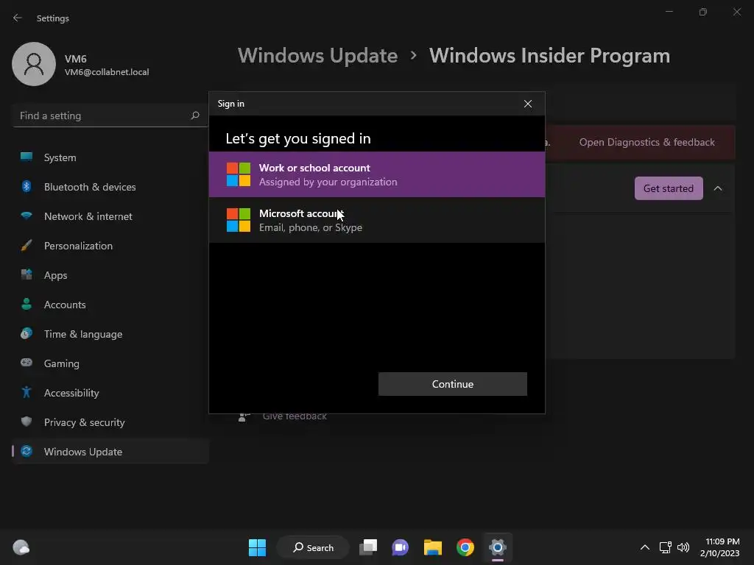Select Windows Update in sidebar

(110, 452)
